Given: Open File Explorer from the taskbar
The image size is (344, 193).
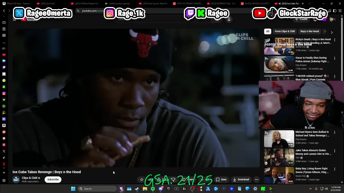Looking at the screenshot, I should [x=145, y=189].
